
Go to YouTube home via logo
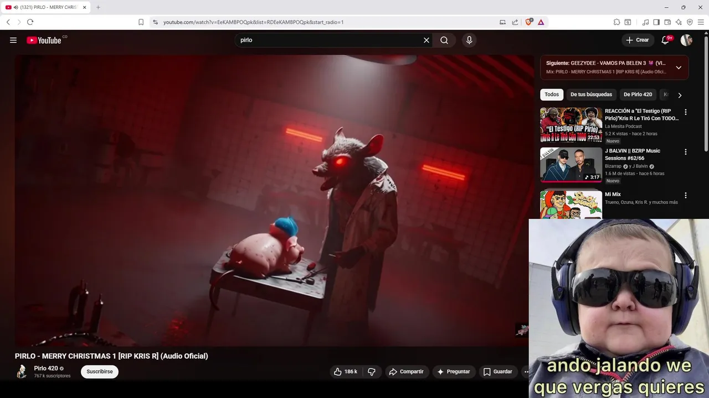click(44, 40)
